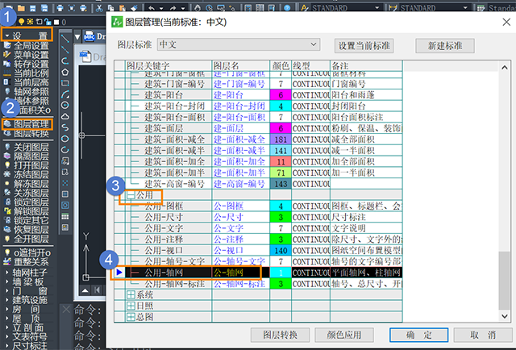Select the Rectangle drawing tool
Screen dimensions: 516x350
64,83
